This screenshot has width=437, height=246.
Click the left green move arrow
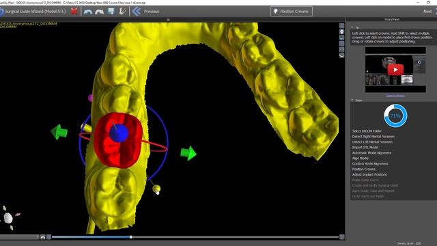click(x=59, y=132)
